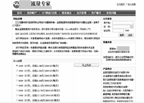Click the 注册 button
This screenshot has width=144, height=103.
click(130, 35)
